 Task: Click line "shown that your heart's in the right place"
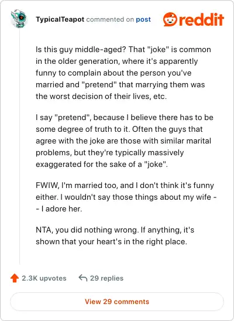(111, 241)
